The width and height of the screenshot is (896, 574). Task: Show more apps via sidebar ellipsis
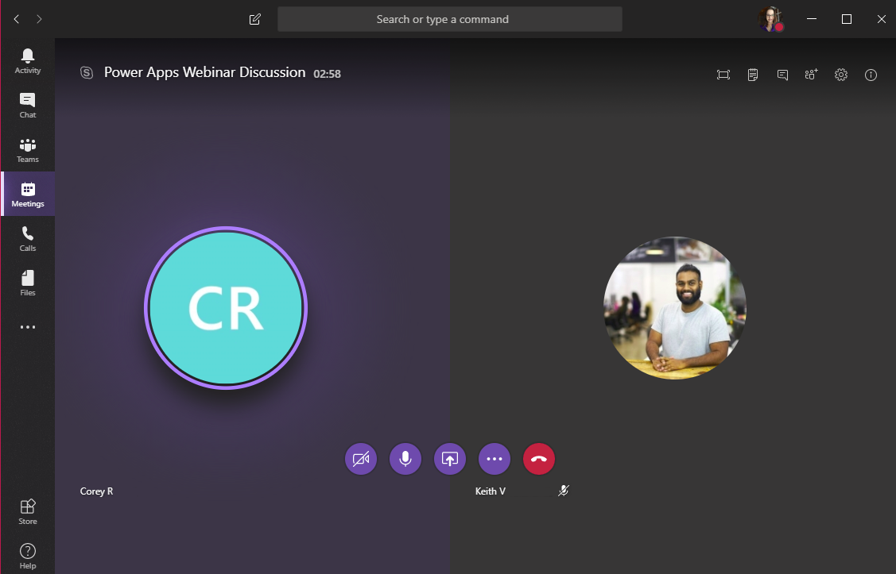(27, 327)
